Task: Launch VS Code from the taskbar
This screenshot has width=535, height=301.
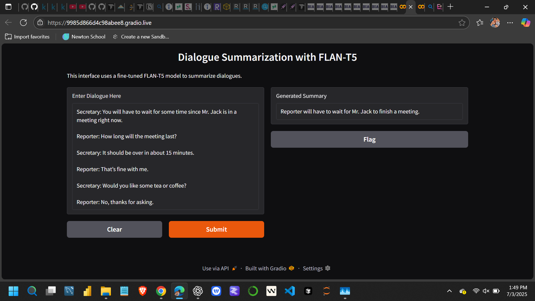Action: (290, 291)
